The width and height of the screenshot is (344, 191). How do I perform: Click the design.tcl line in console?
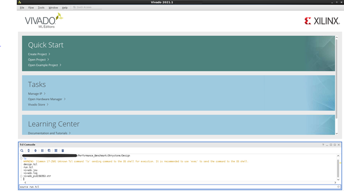tap(30, 164)
